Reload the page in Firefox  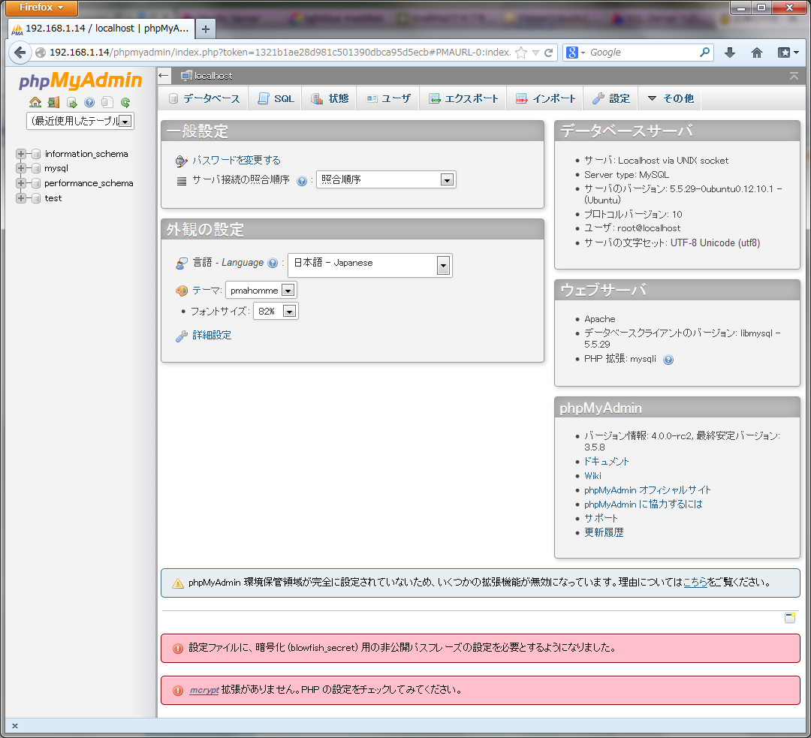click(x=549, y=53)
